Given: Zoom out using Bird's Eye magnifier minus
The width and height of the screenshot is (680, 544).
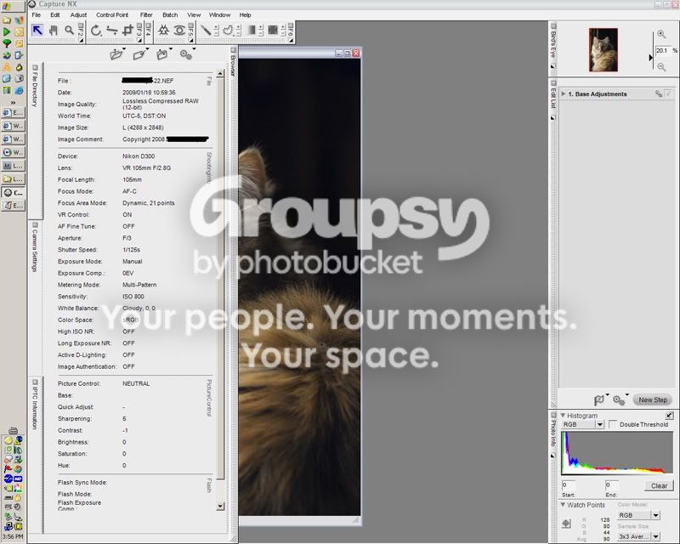Looking at the screenshot, I should (661, 67).
